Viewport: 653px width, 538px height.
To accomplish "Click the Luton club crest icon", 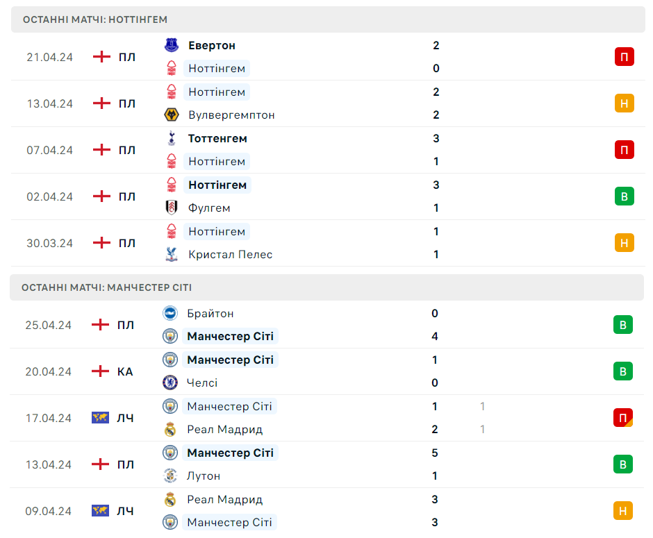I will pyautogui.click(x=170, y=476).
